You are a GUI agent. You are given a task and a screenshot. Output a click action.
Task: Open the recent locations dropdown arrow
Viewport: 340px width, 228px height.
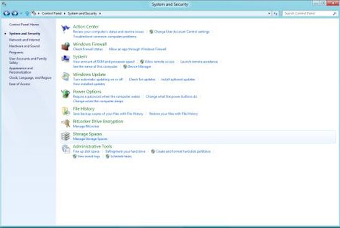[21, 14]
